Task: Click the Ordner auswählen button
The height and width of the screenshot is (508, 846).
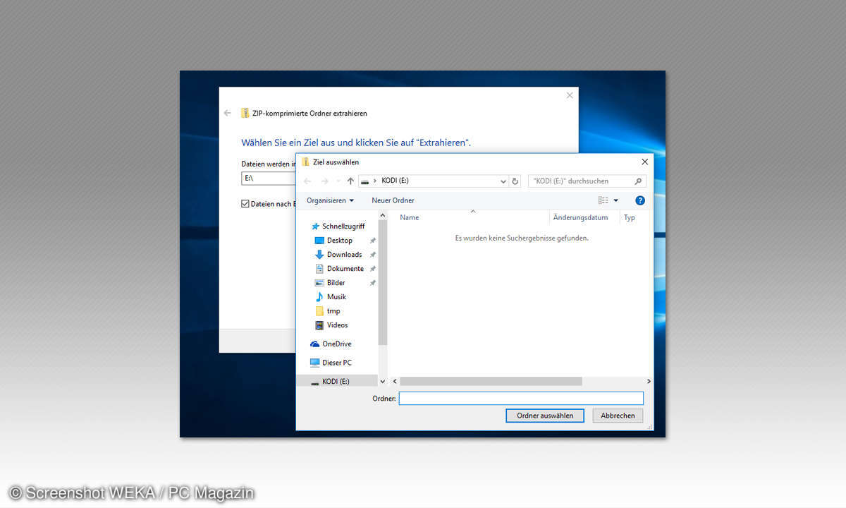Action: pyautogui.click(x=545, y=416)
